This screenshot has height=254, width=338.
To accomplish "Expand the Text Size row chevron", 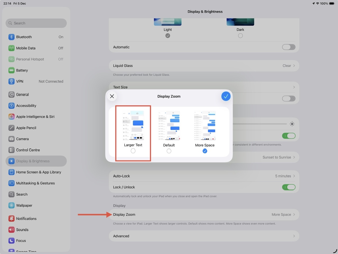I will click(x=294, y=87).
